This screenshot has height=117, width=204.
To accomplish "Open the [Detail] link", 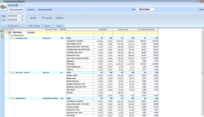I will [31, 32].
